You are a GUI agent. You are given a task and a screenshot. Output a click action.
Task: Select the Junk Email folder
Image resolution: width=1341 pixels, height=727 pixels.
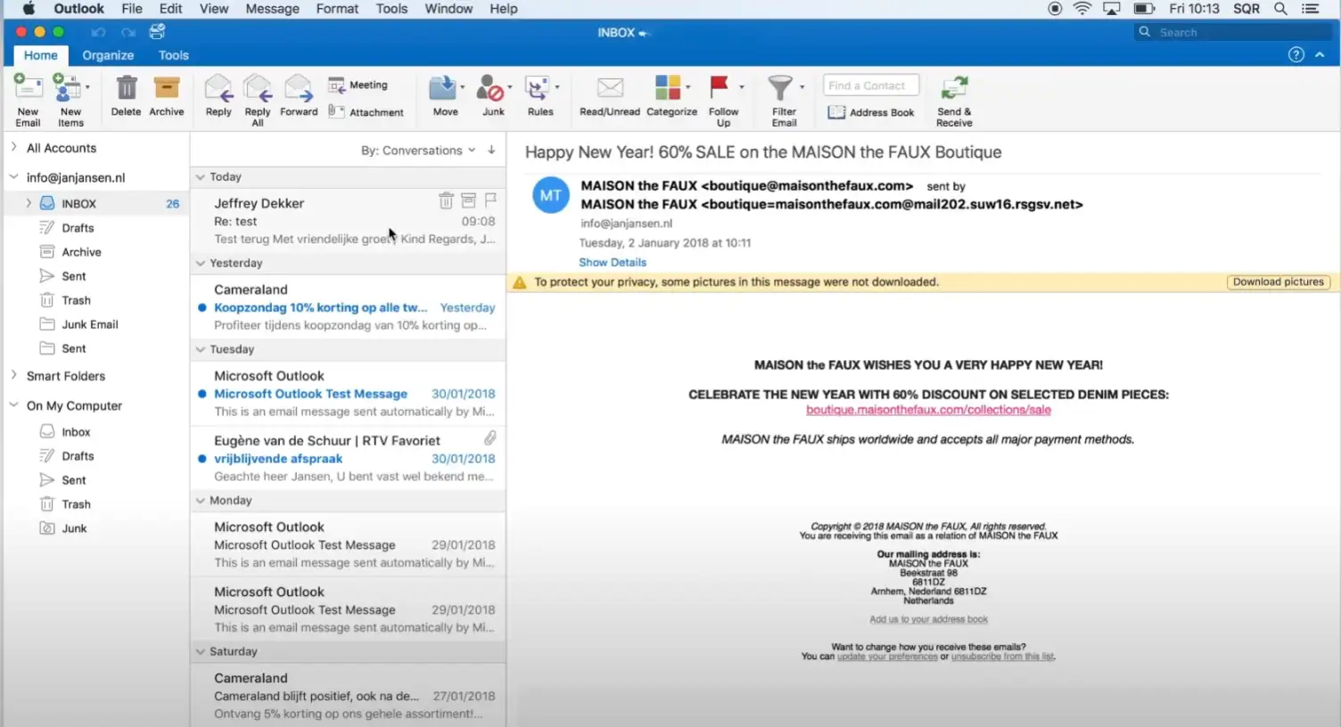pos(89,324)
